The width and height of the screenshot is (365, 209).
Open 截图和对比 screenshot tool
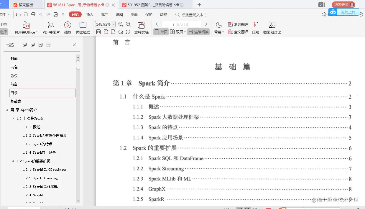(272, 28)
